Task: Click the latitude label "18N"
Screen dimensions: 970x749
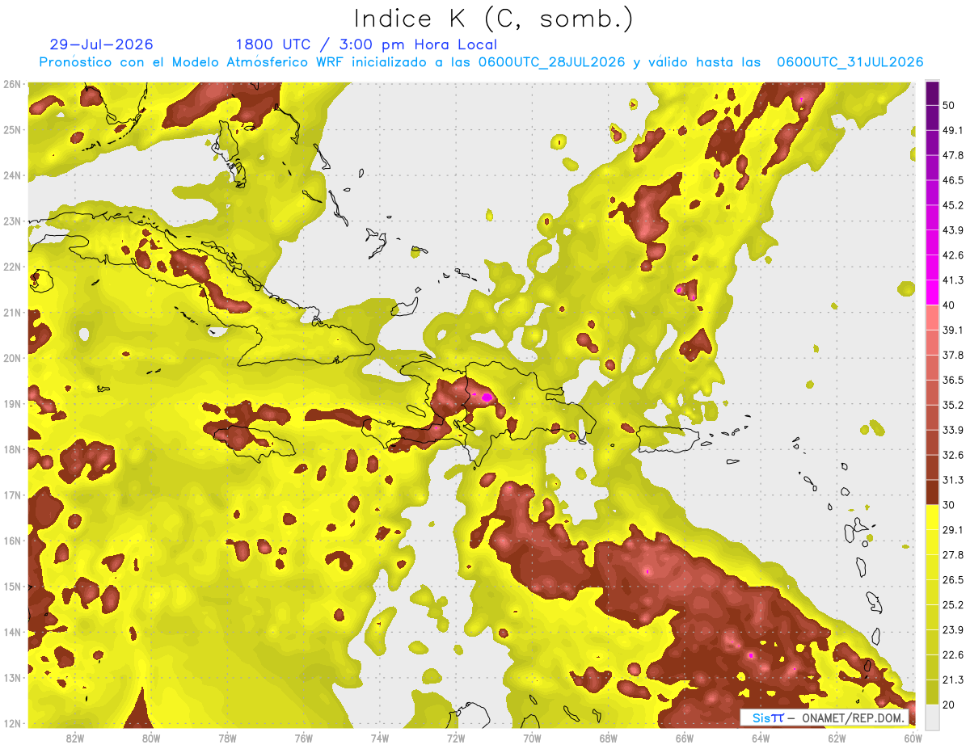Action: [x=11, y=449]
